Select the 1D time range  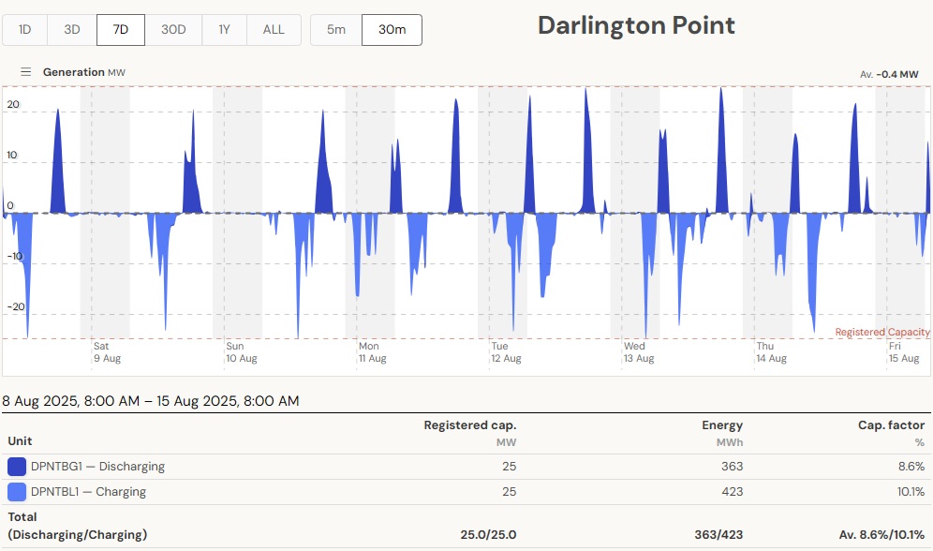(x=25, y=30)
